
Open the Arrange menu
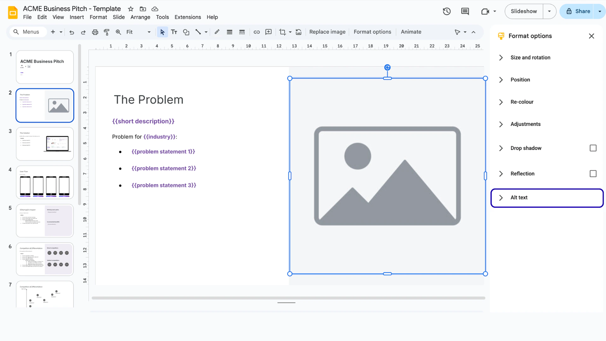[x=140, y=17]
